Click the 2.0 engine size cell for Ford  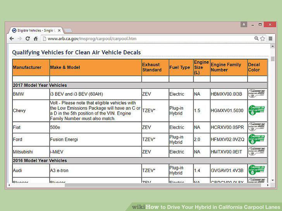[x=201, y=140]
